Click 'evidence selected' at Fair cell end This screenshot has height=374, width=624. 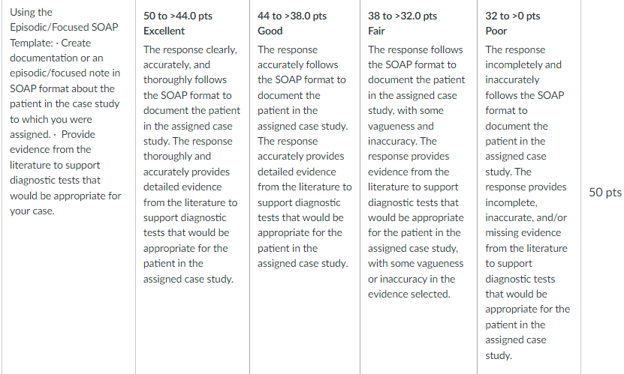(x=408, y=295)
